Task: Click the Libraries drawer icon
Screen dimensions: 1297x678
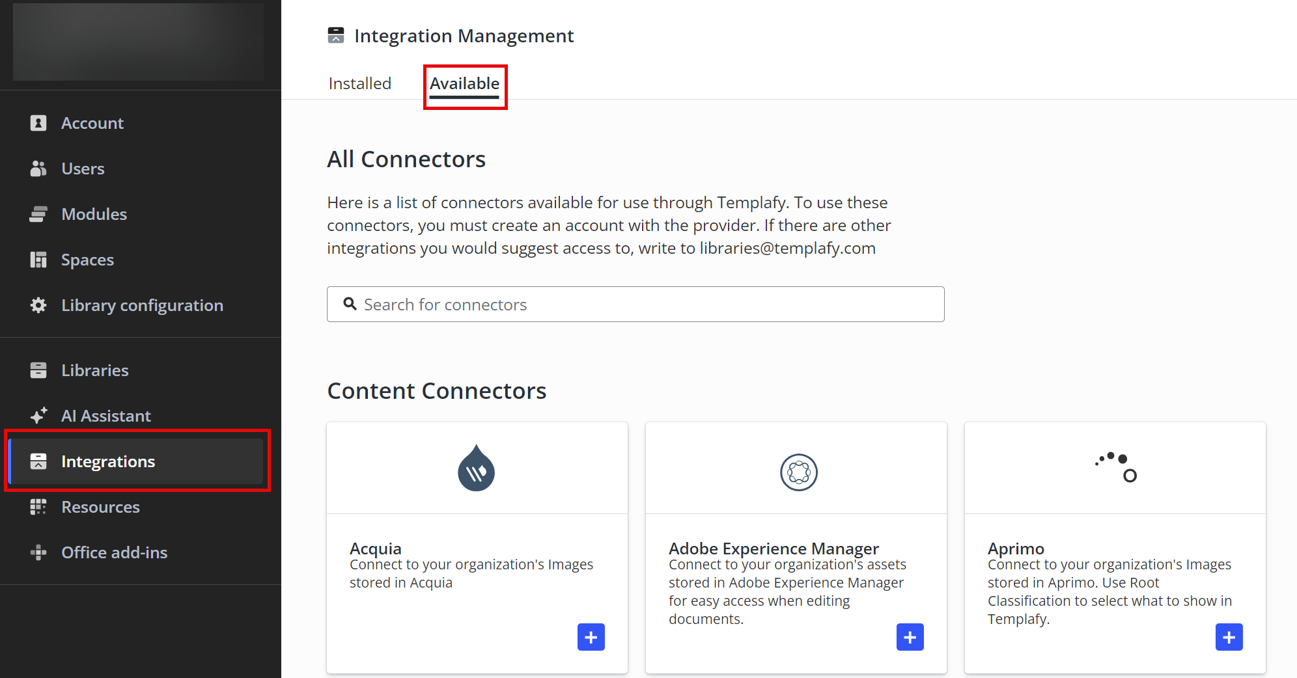Action: coord(38,370)
